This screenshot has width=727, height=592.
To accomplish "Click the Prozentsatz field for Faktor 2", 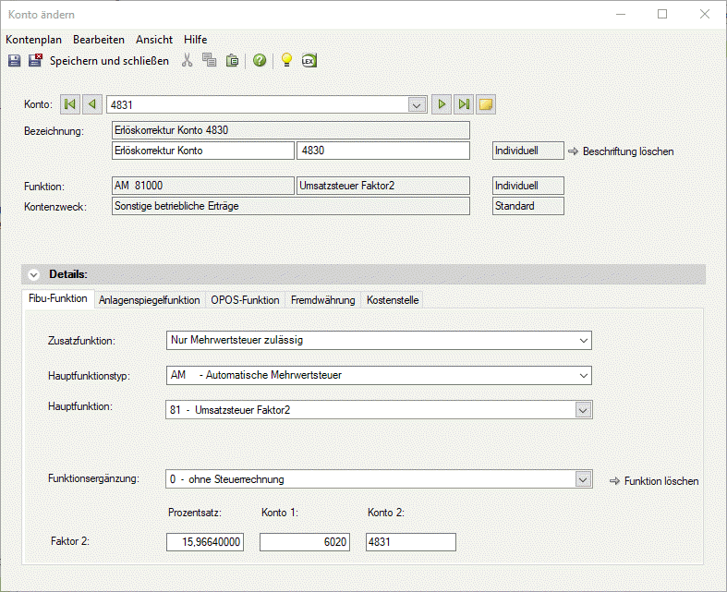I will [205, 542].
